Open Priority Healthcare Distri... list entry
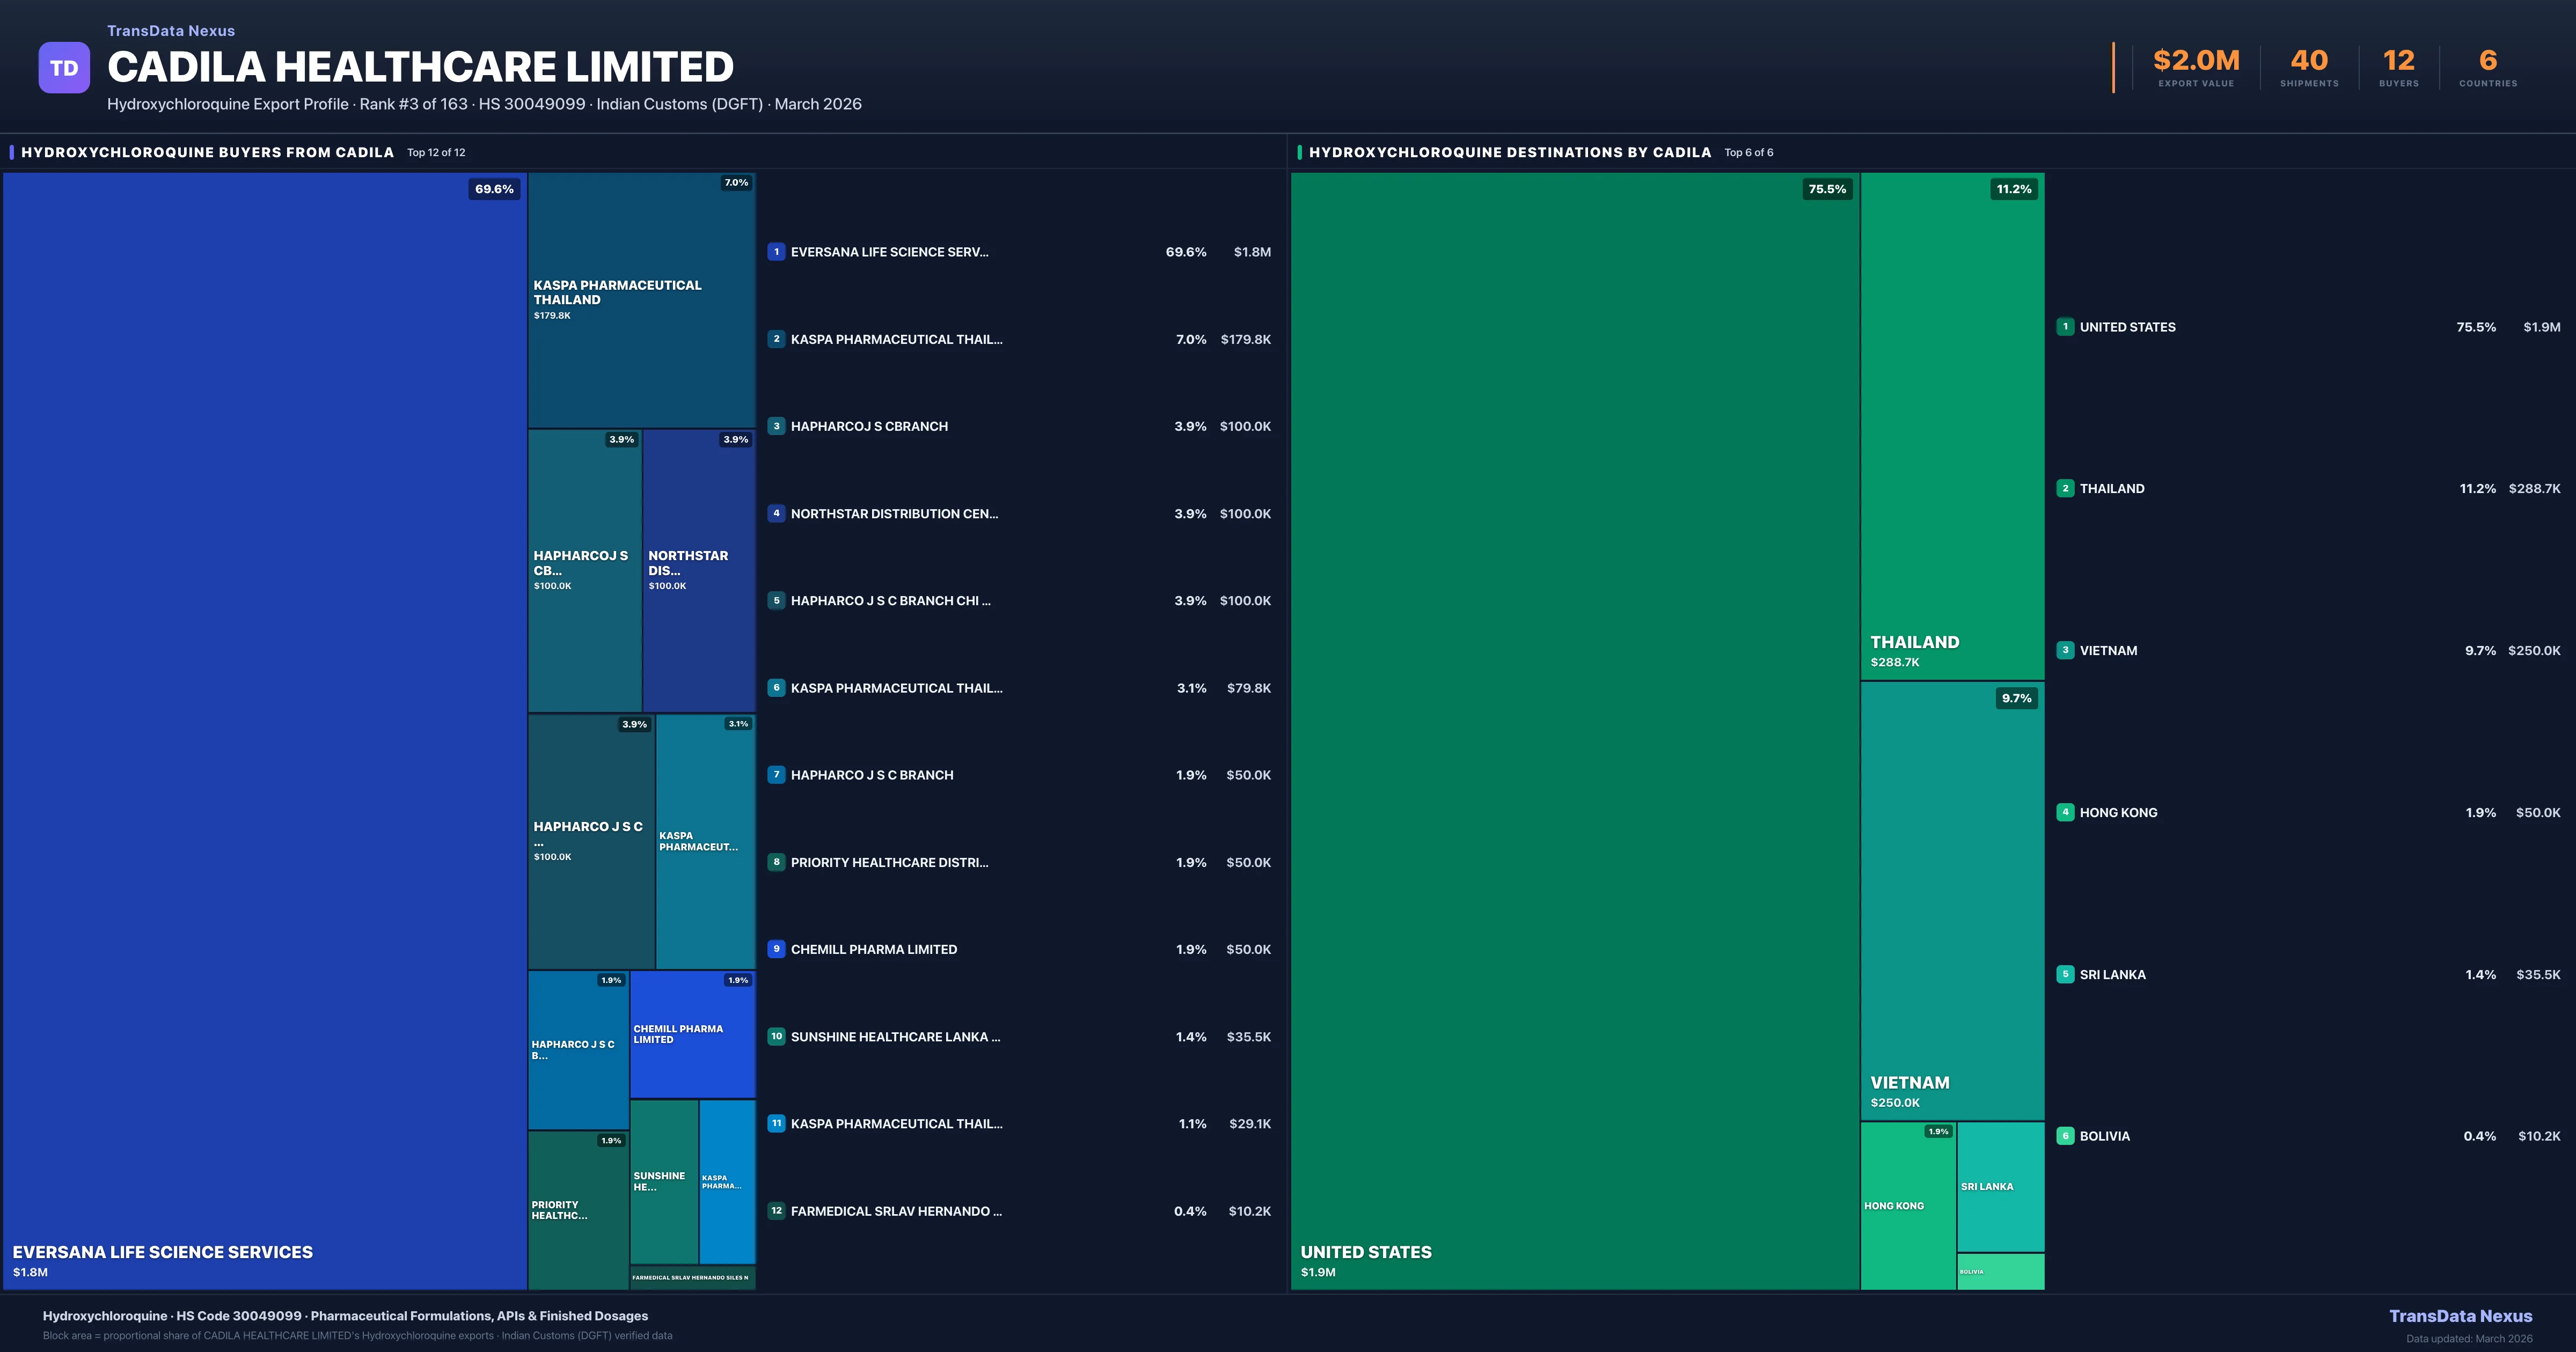The height and width of the screenshot is (1352, 2576). click(889, 862)
